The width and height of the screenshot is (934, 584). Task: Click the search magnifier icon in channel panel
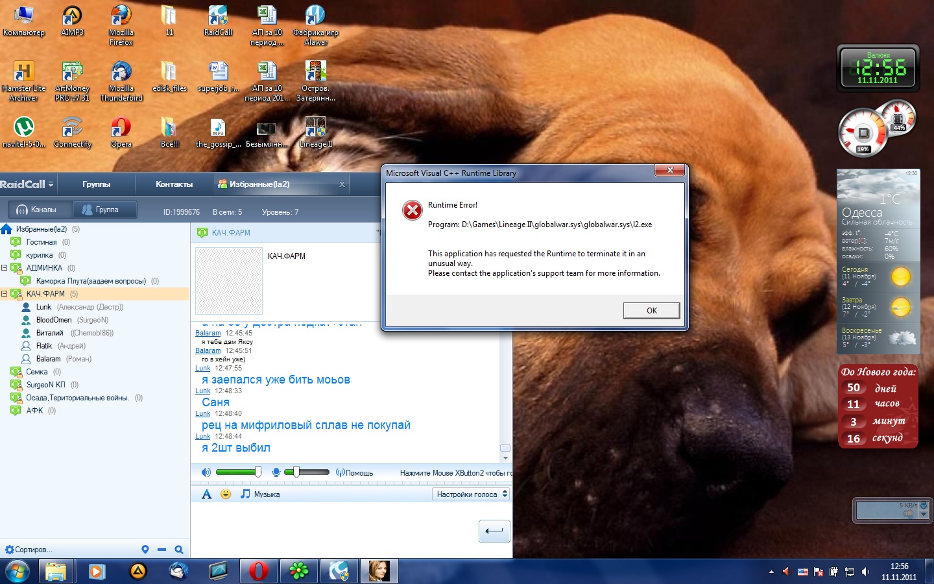coord(179,550)
